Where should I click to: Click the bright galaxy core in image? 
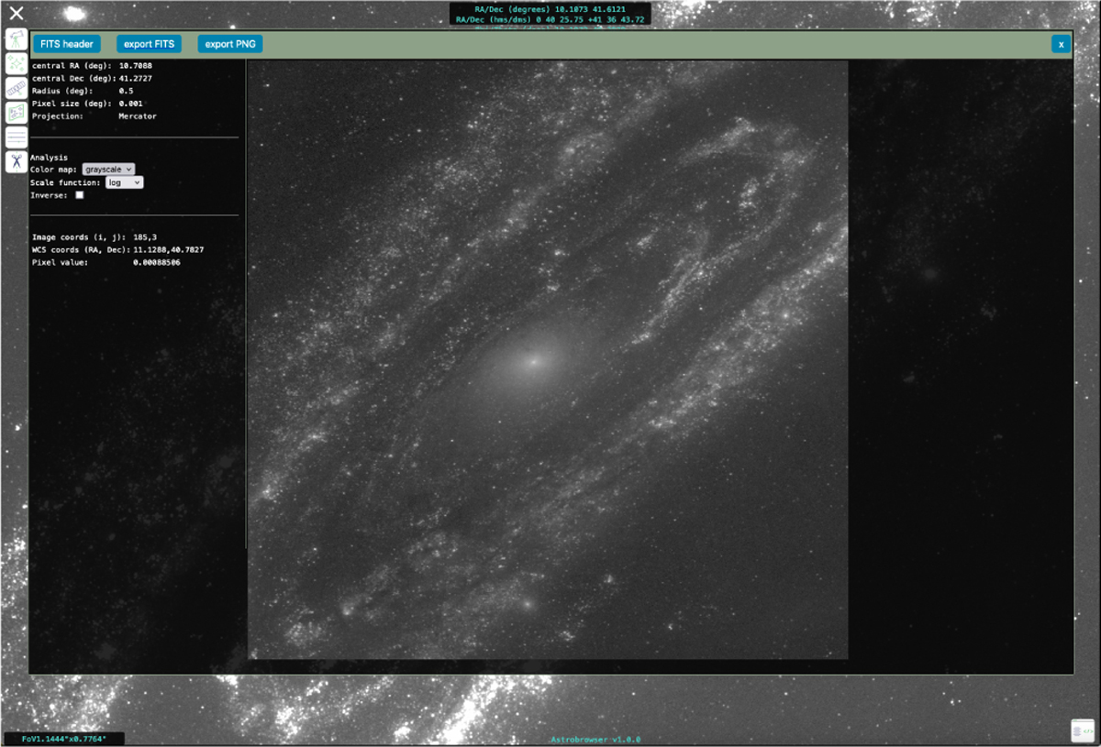point(532,361)
